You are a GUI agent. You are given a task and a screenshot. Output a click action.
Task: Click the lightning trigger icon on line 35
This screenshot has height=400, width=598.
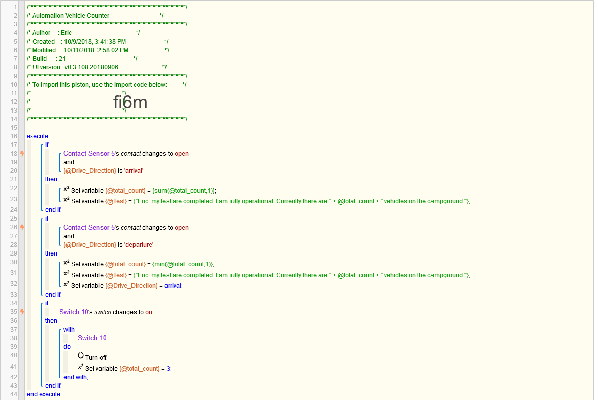click(x=22, y=312)
